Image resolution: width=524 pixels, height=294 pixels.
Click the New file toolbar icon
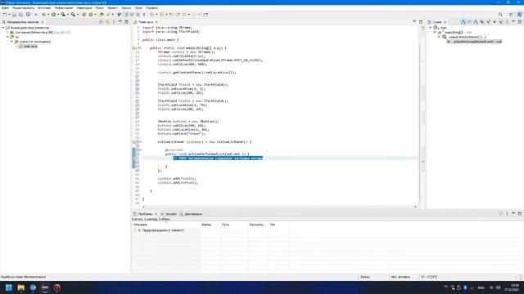pyautogui.click(x=4, y=15)
